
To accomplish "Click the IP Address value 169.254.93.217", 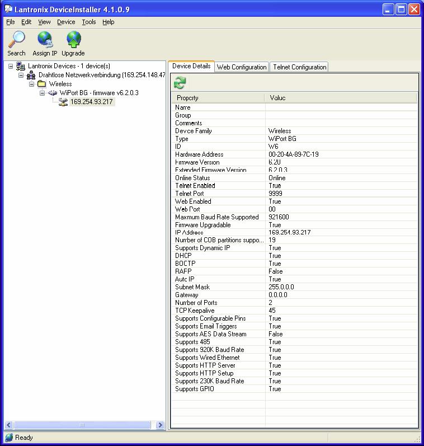I will 290,232.
